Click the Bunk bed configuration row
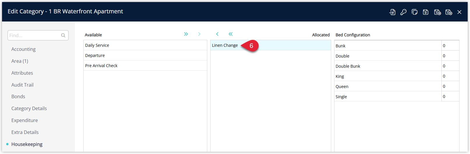Viewport: 470px width, 154px height. click(x=388, y=46)
